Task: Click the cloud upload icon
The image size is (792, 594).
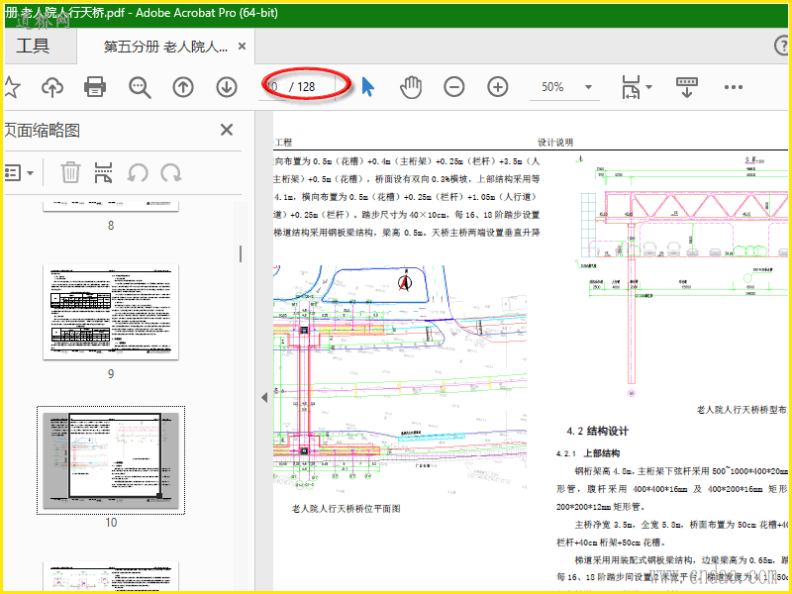Action: 52,87
